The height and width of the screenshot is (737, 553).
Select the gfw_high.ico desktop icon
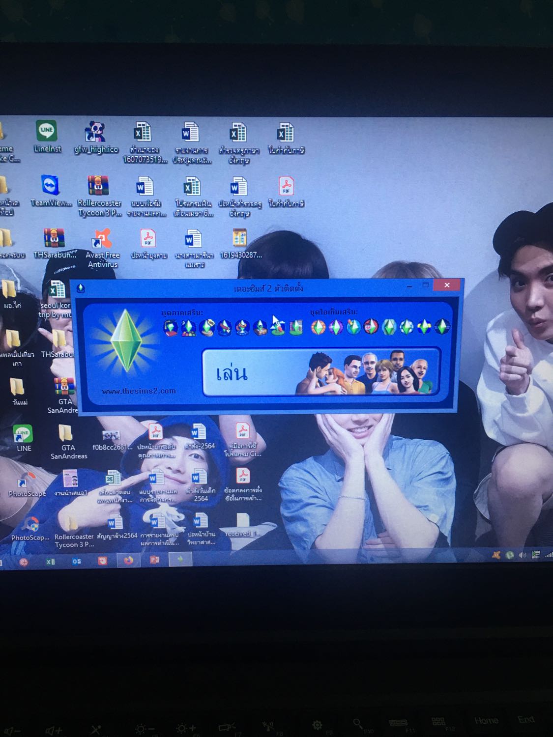tap(96, 138)
